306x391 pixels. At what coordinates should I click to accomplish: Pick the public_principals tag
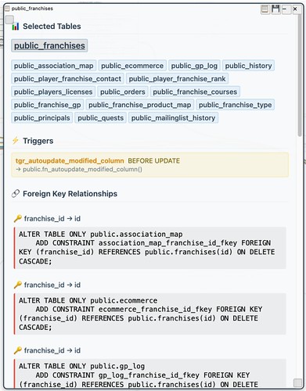pos(42,118)
